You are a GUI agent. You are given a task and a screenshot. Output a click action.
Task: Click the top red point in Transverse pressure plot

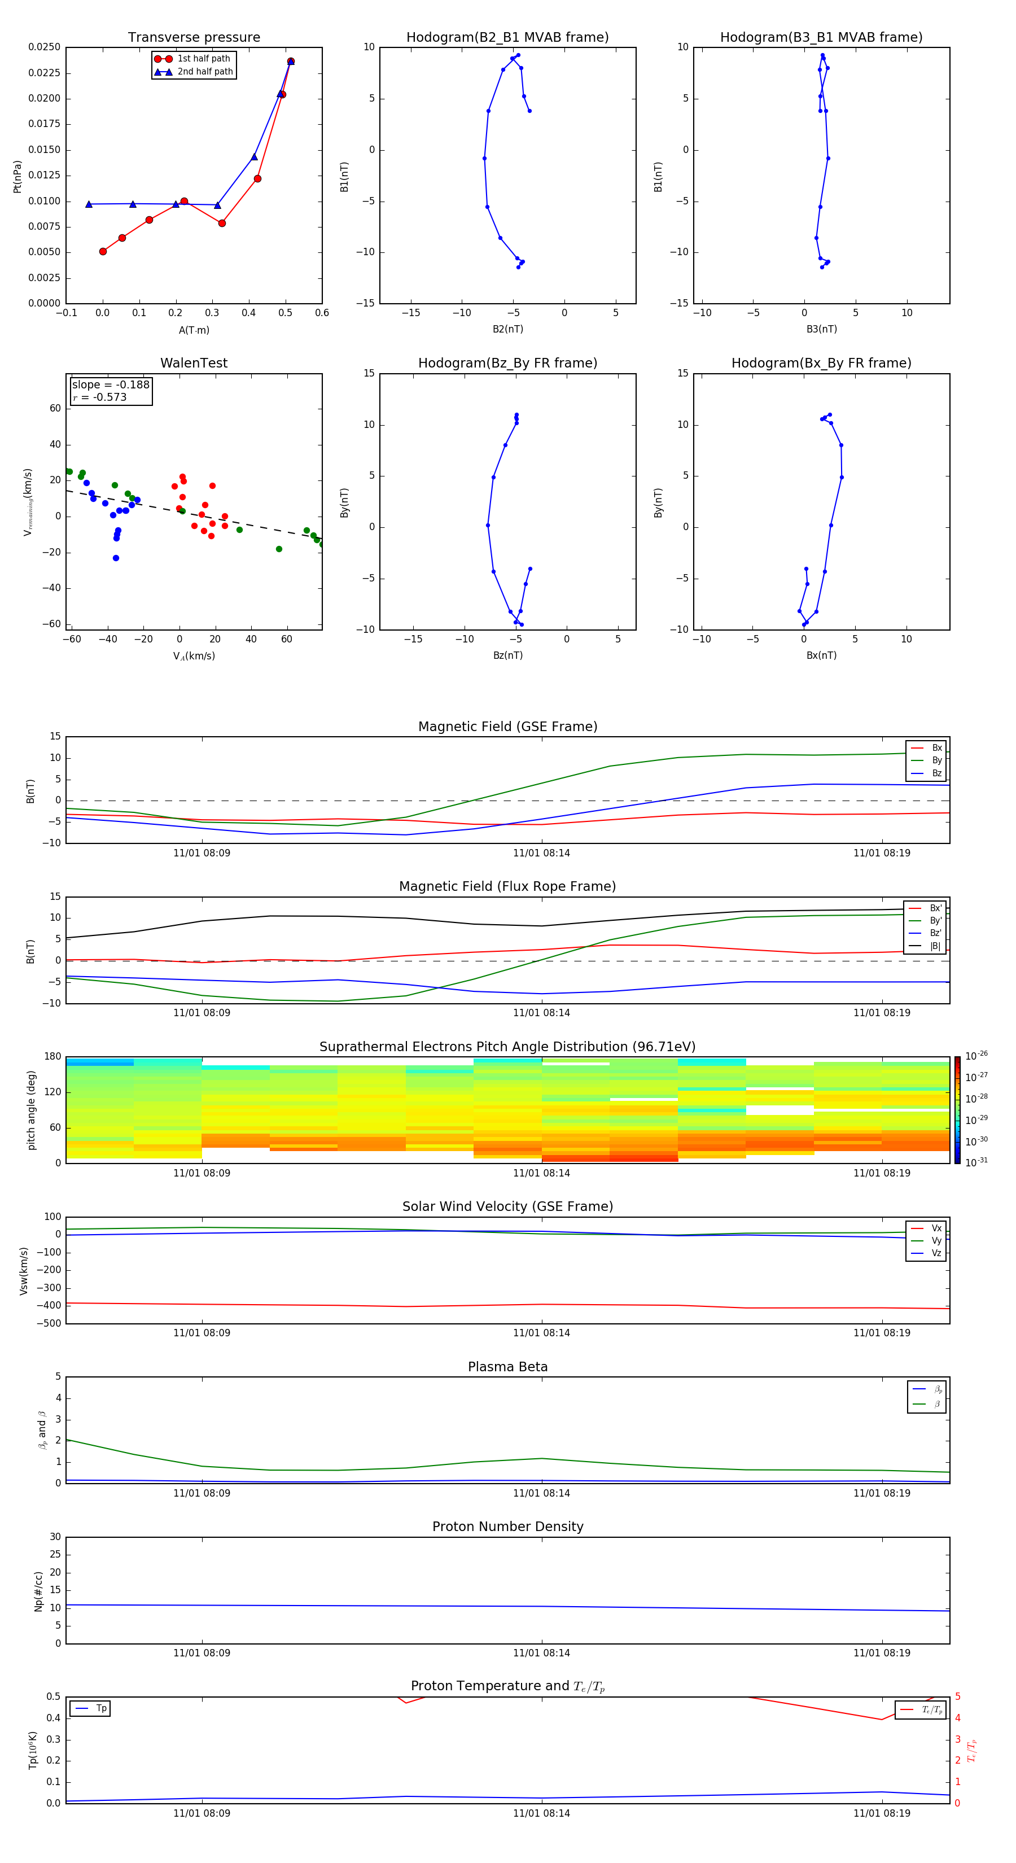coord(291,62)
